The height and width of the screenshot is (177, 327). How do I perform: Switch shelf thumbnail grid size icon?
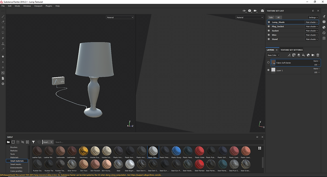[260, 148]
